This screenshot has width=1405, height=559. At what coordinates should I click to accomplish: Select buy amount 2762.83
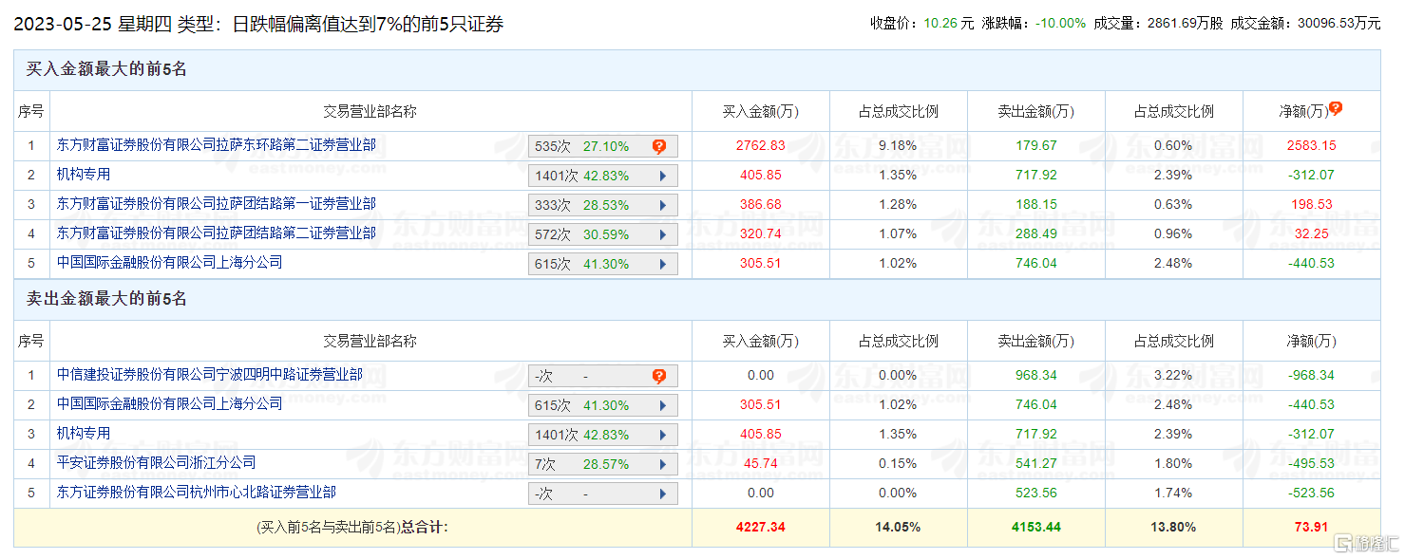pyautogui.click(x=761, y=146)
